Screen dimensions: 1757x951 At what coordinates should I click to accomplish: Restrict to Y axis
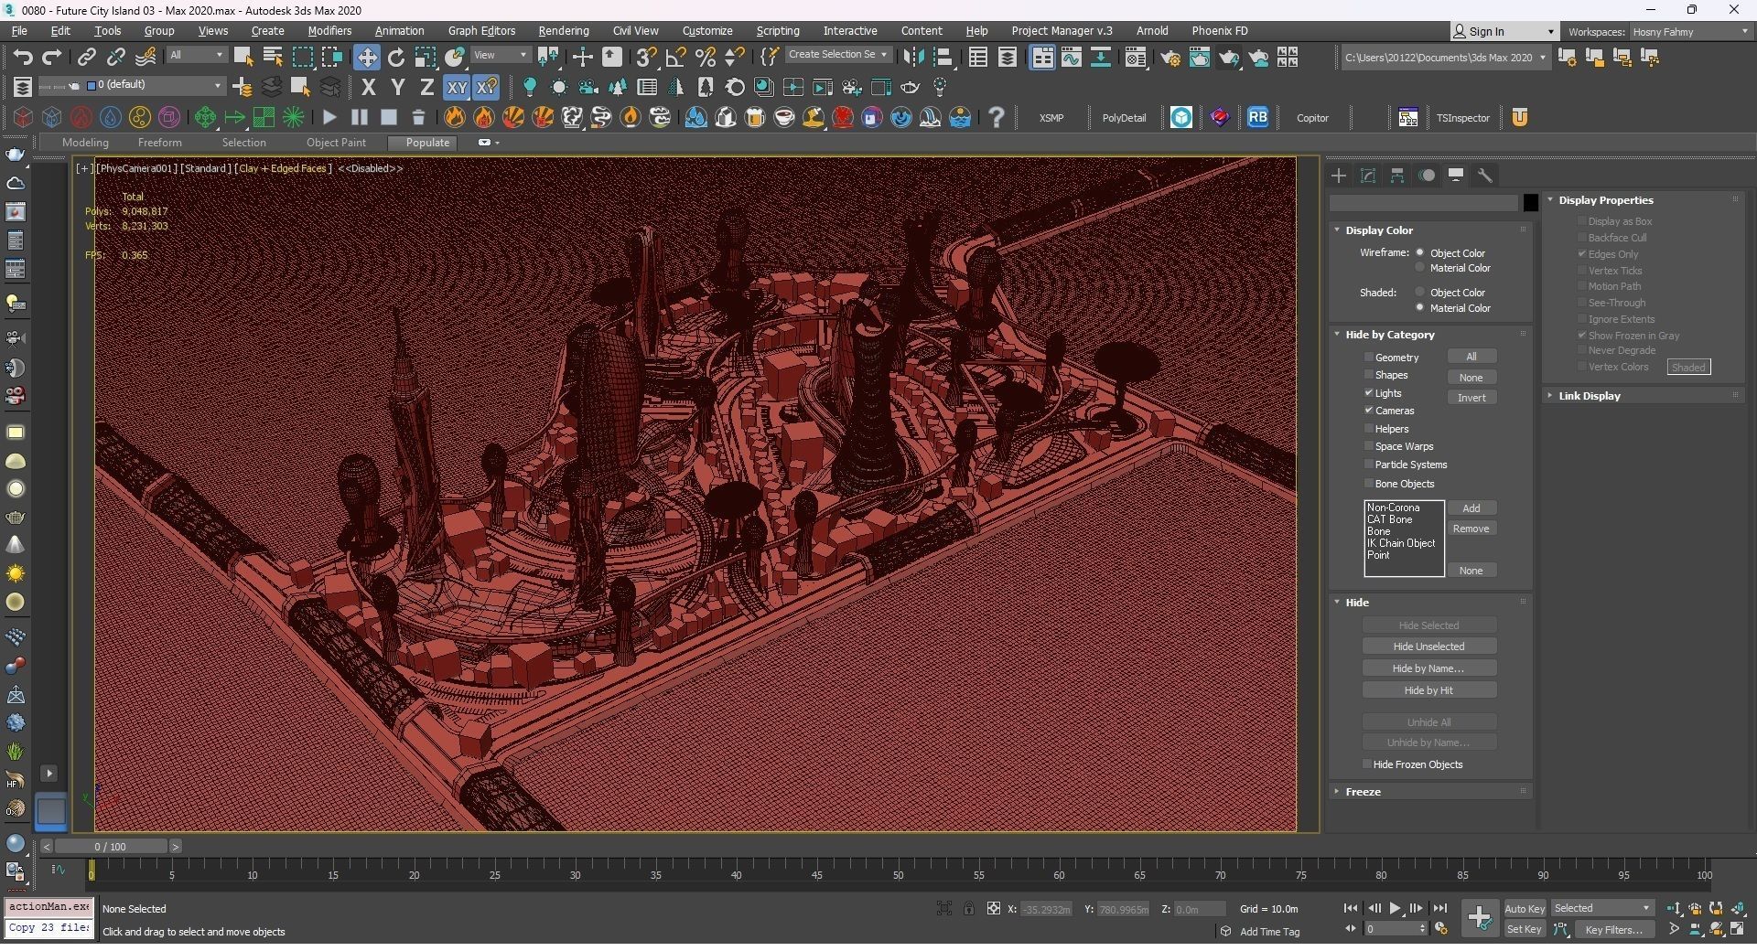[x=397, y=88]
